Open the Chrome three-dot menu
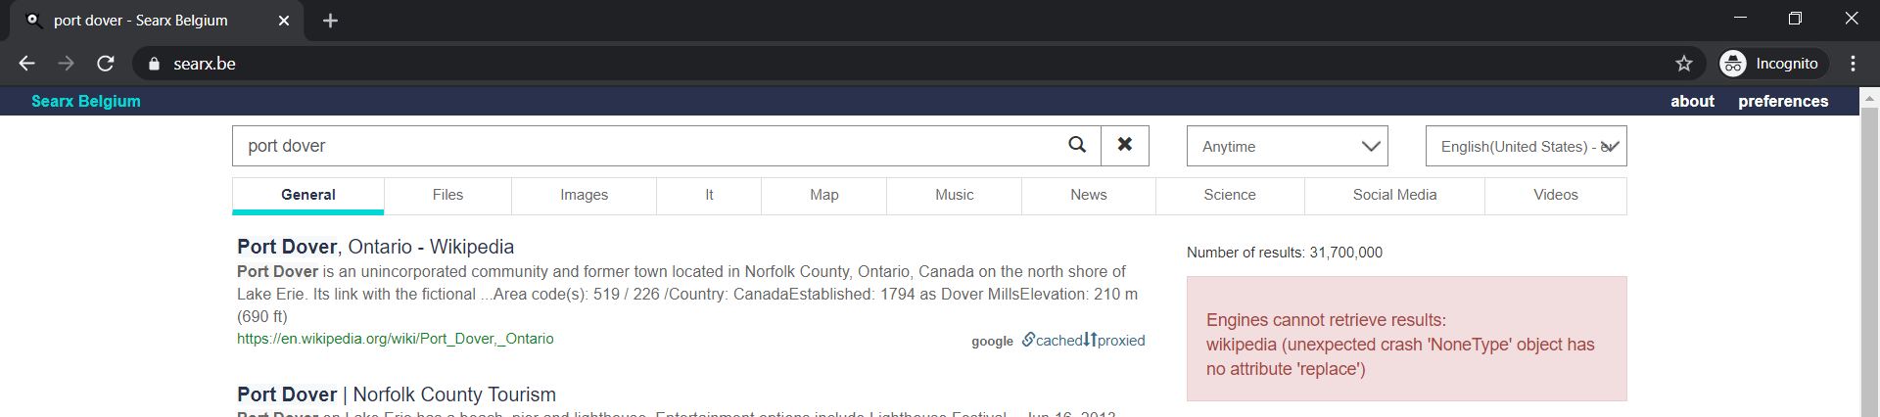The height and width of the screenshot is (417, 1880). coord(1853,64)
